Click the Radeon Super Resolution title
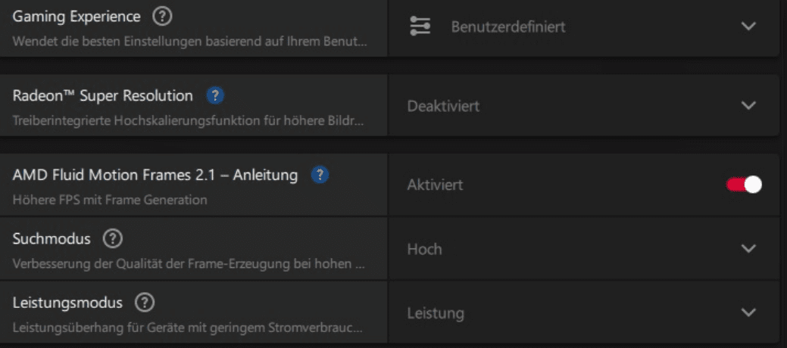The height and width of the screenshot is (348, 787). tap(103, 96)
